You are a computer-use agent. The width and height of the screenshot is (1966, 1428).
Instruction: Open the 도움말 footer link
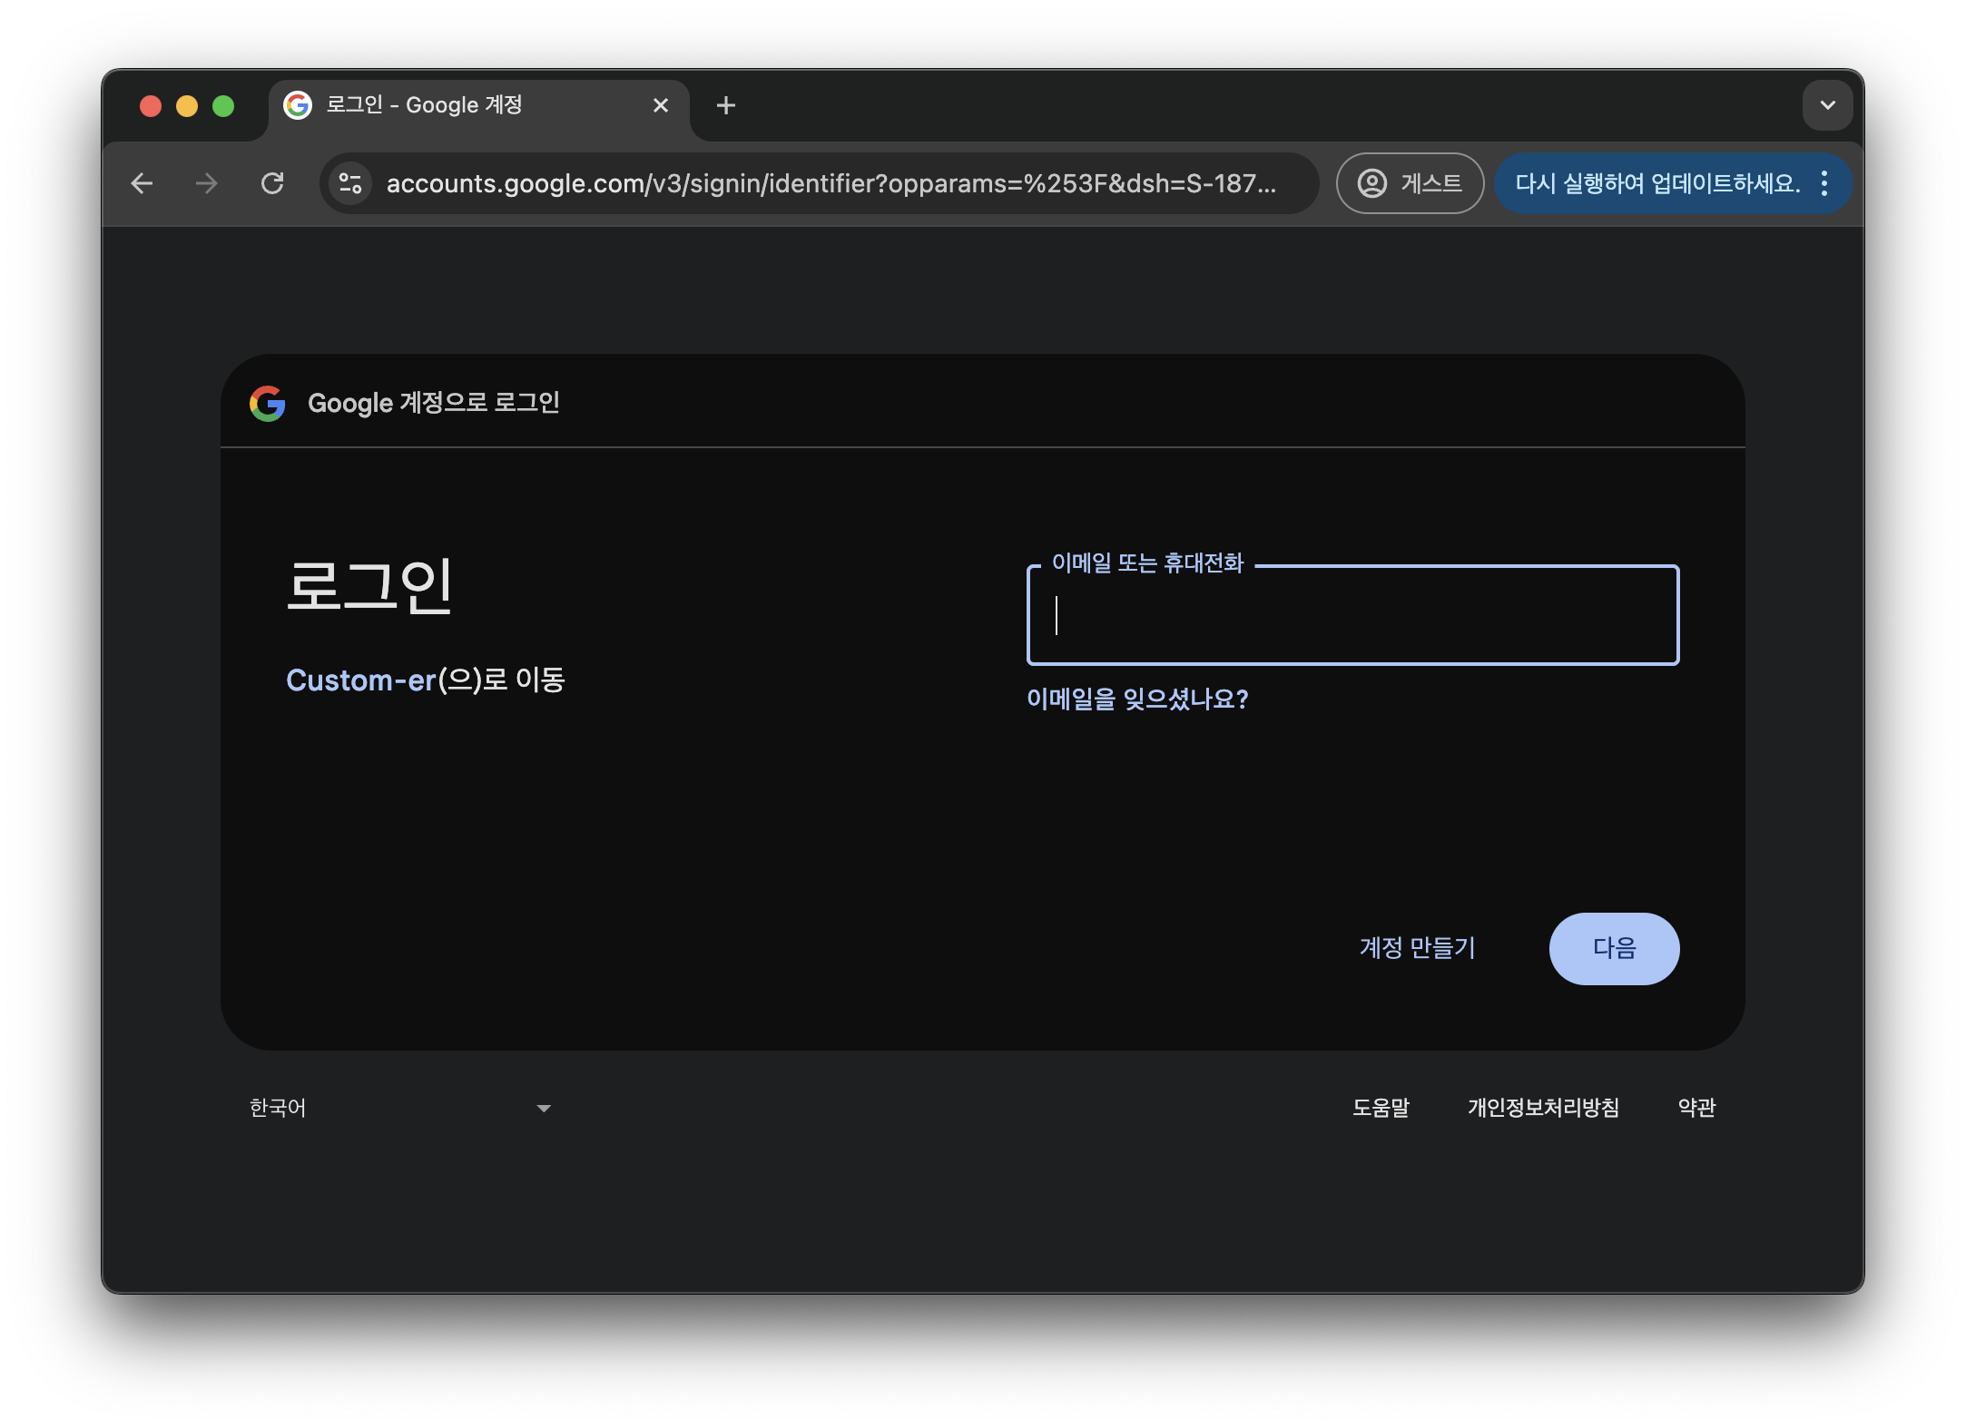tap(1381, 1108)
